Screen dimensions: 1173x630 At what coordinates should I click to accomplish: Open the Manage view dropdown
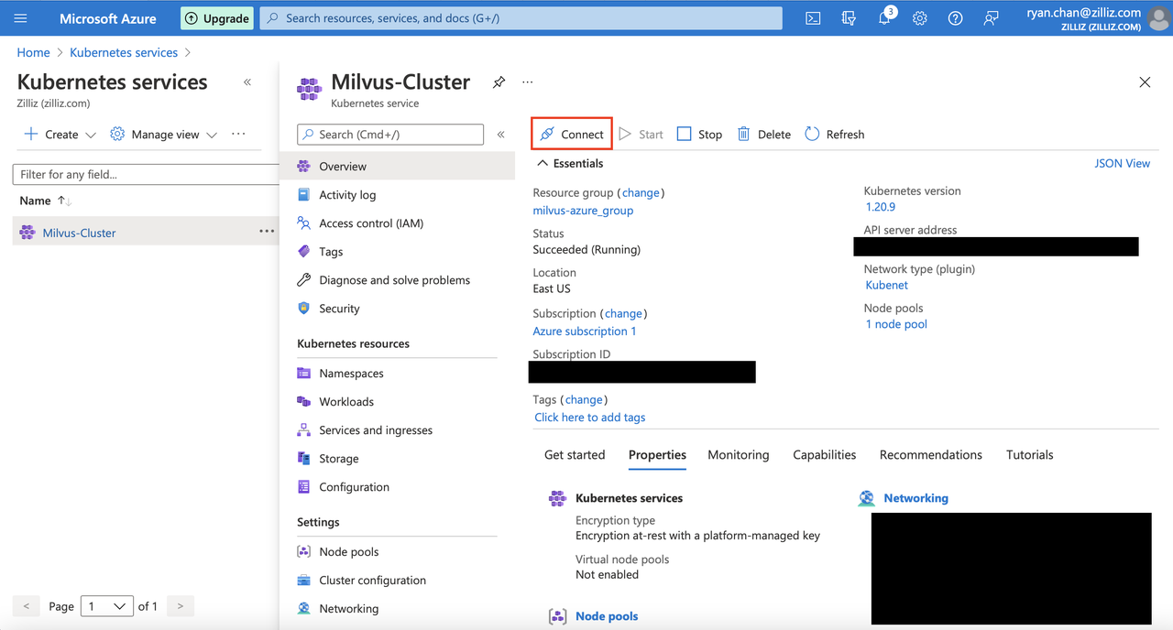click(x=164, y=135)
